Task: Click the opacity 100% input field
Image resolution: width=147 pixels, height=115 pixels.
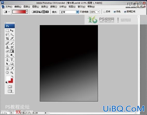Action: 93,12
